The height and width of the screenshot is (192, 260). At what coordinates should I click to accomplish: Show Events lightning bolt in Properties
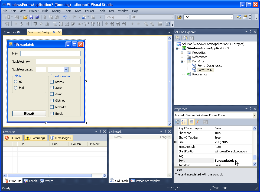point(197,122)
